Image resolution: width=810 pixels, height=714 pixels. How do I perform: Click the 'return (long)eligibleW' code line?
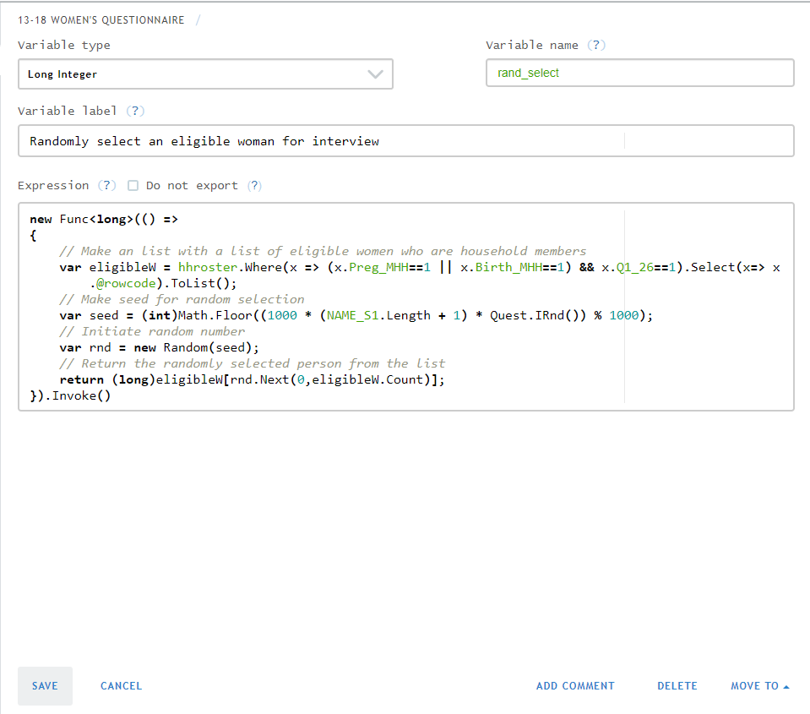252,379
